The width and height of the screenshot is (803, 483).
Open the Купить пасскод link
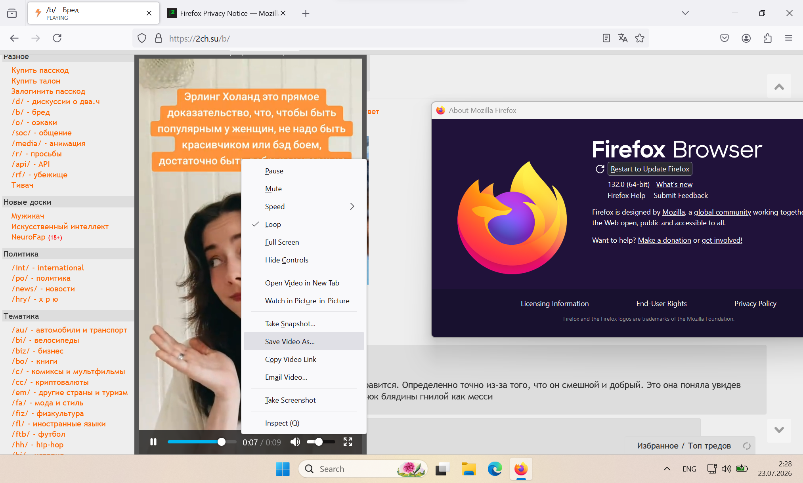coord(40,70)
